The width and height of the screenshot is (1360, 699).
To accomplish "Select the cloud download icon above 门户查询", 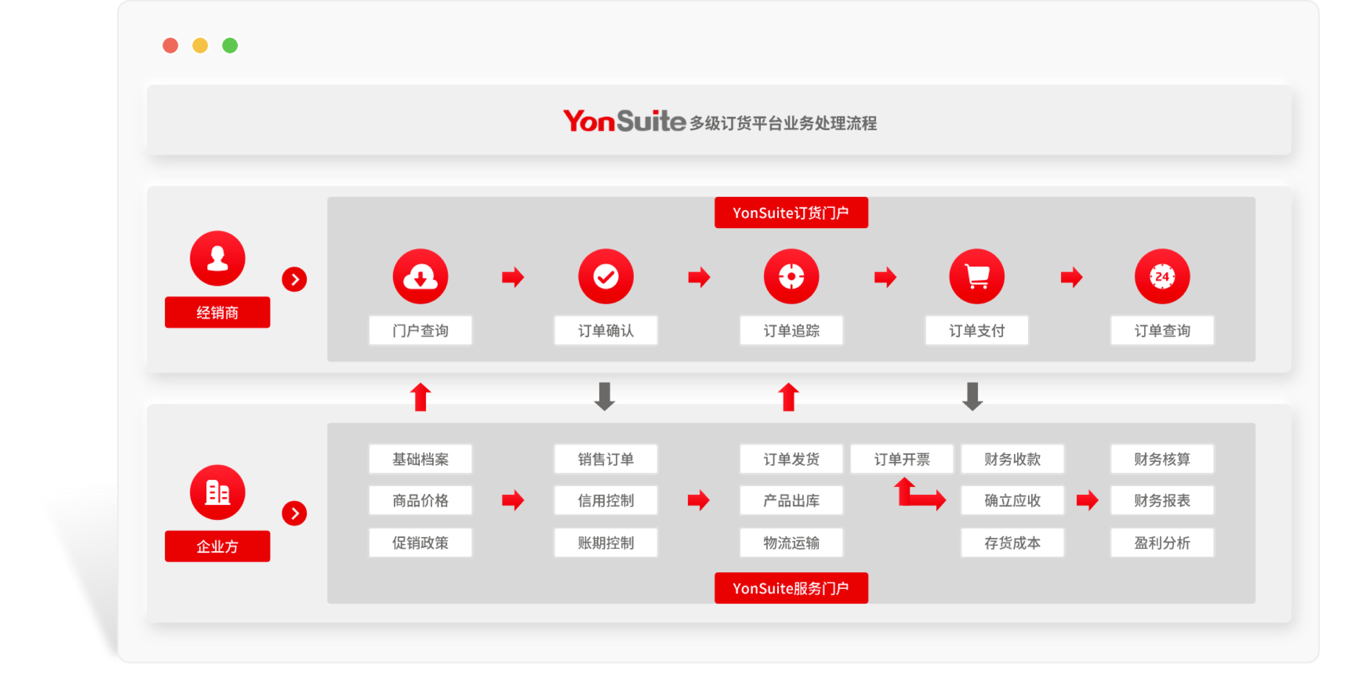I will pyautogui.click(x=420, y=276).
